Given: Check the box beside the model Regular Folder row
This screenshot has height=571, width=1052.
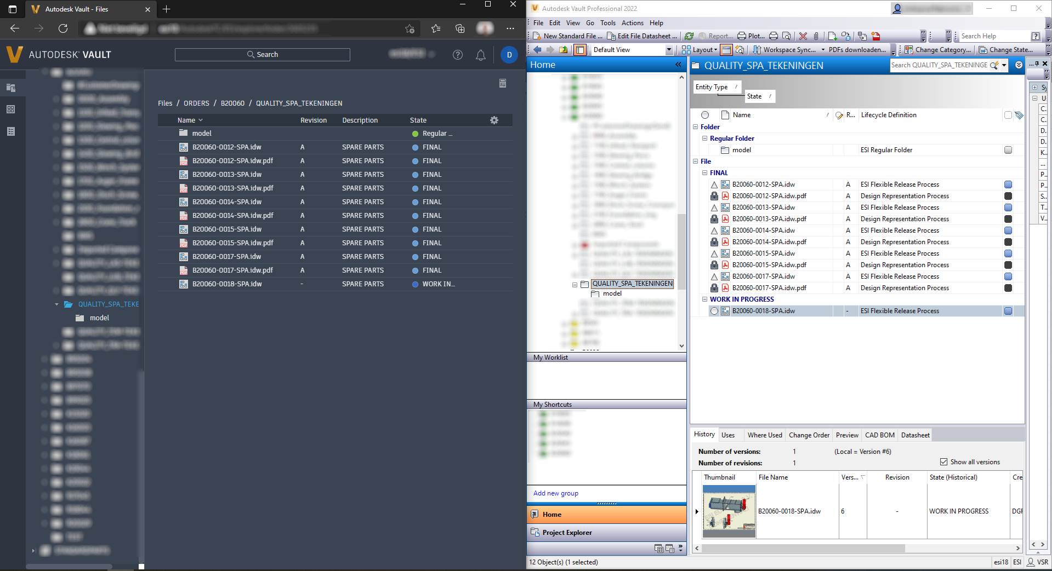Looking at the screenshot, I should (1008, 149).
